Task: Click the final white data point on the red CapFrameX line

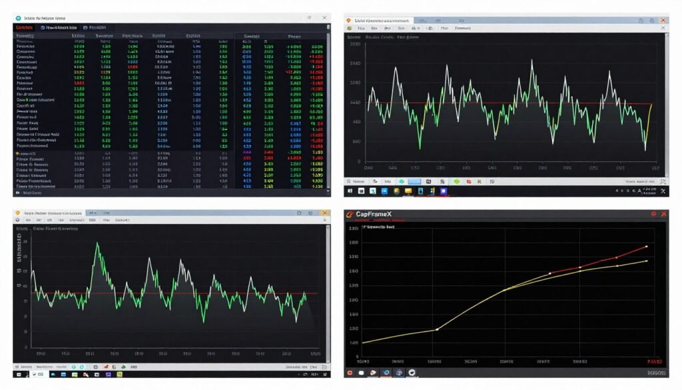Action: (646, 247)
